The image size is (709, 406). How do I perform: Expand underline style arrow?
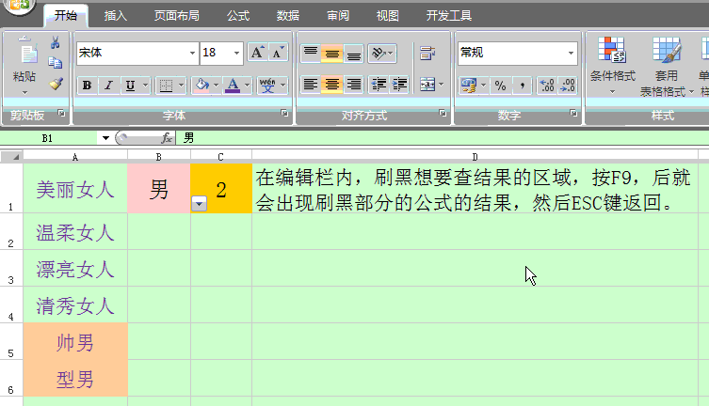(x=145, y=86)
